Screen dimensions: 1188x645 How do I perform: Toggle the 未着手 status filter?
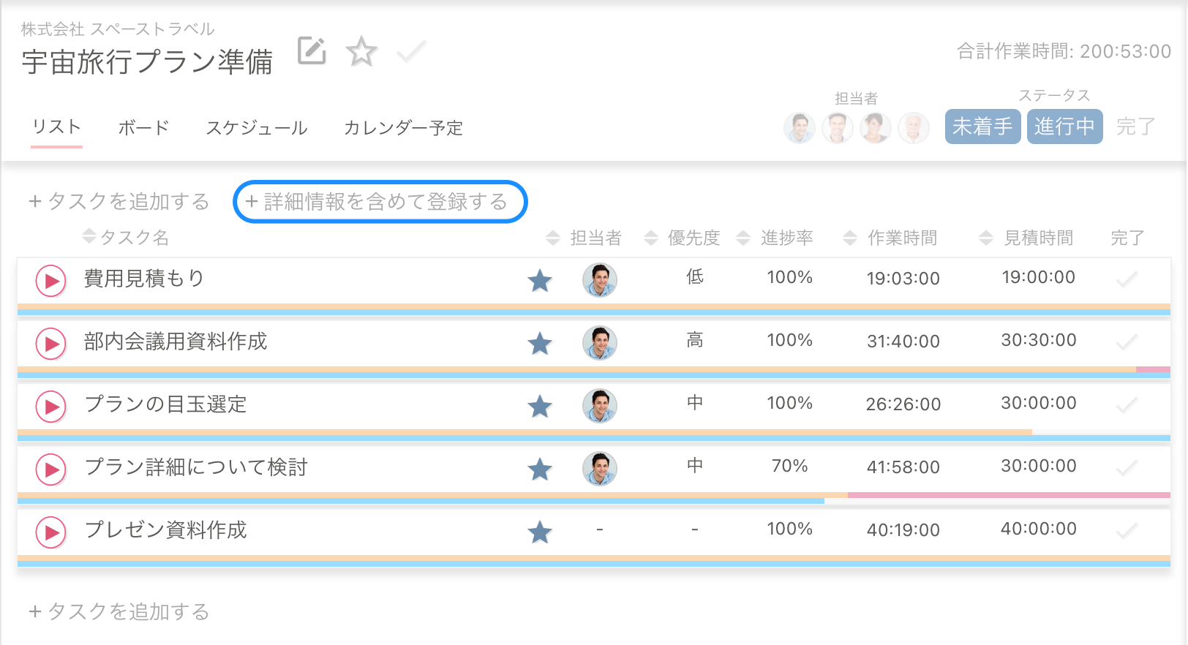click(982, 127)
